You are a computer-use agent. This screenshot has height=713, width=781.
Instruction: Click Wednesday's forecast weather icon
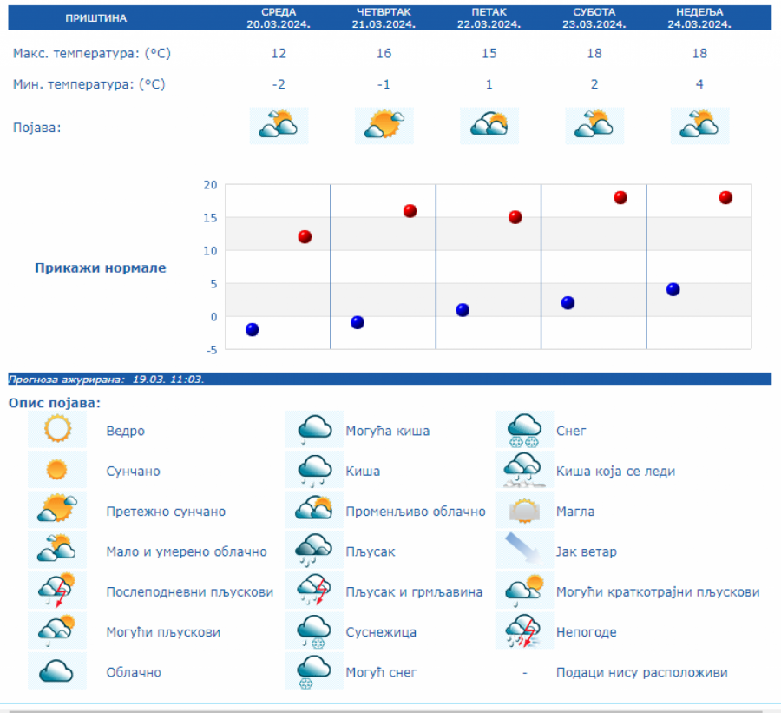(279, 126)
